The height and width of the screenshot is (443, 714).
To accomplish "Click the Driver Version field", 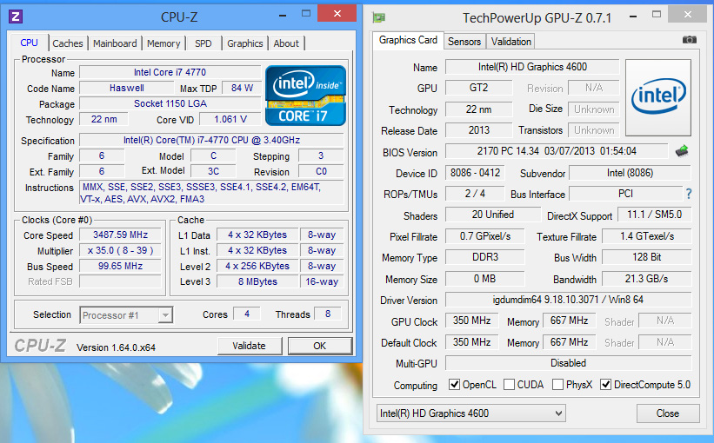I will click(568, 300).
